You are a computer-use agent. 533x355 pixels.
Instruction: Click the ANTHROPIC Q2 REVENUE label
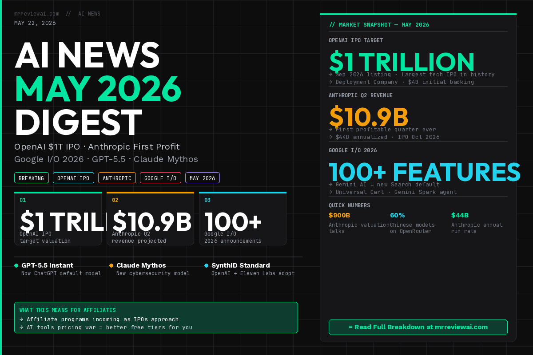click(x=361, y=95)
